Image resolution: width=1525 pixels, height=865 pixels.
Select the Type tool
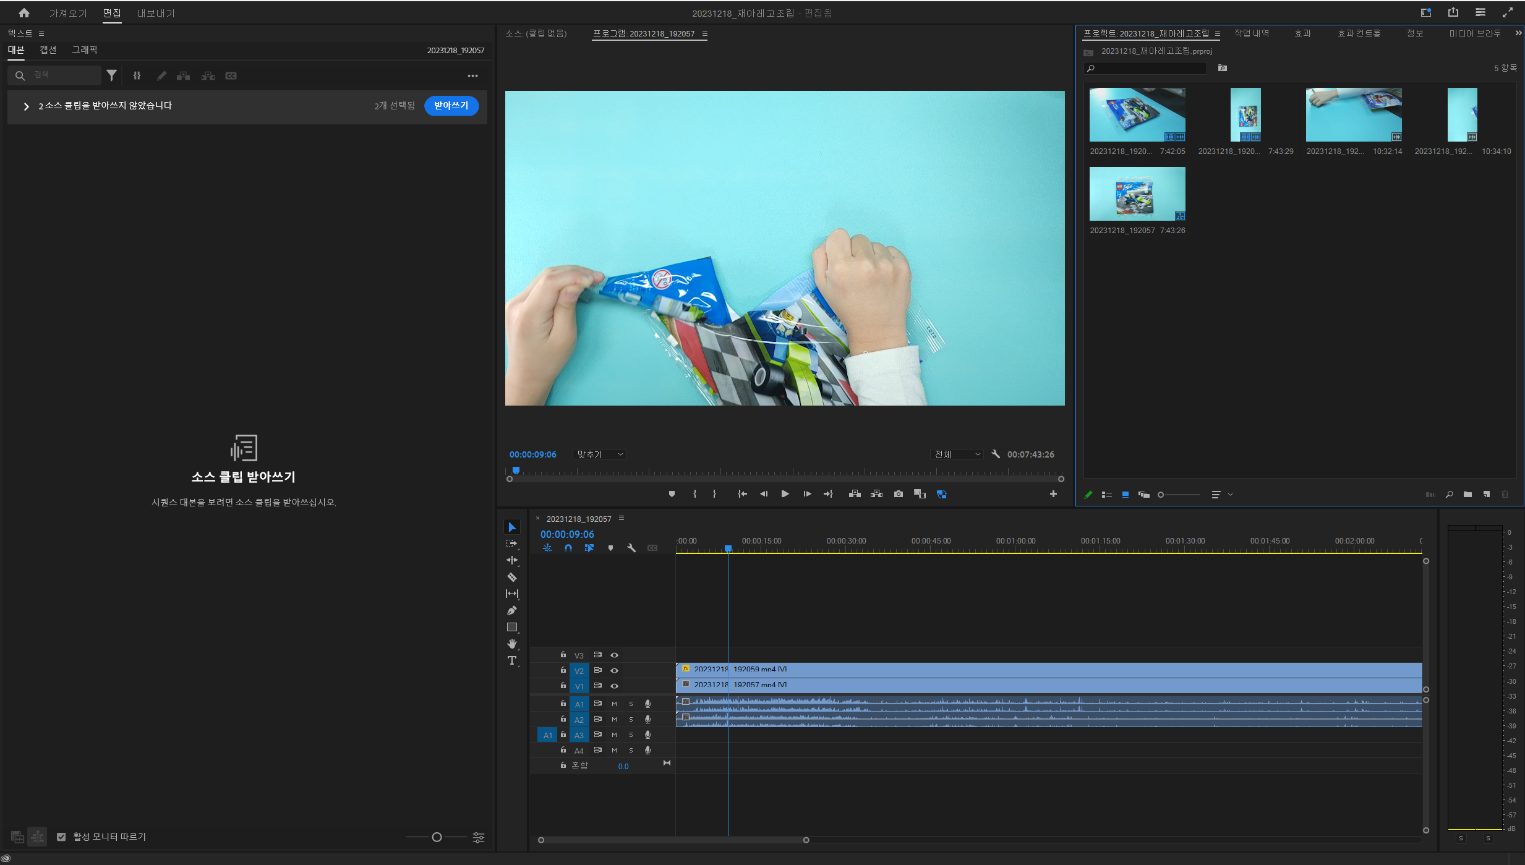coord(512,661)
